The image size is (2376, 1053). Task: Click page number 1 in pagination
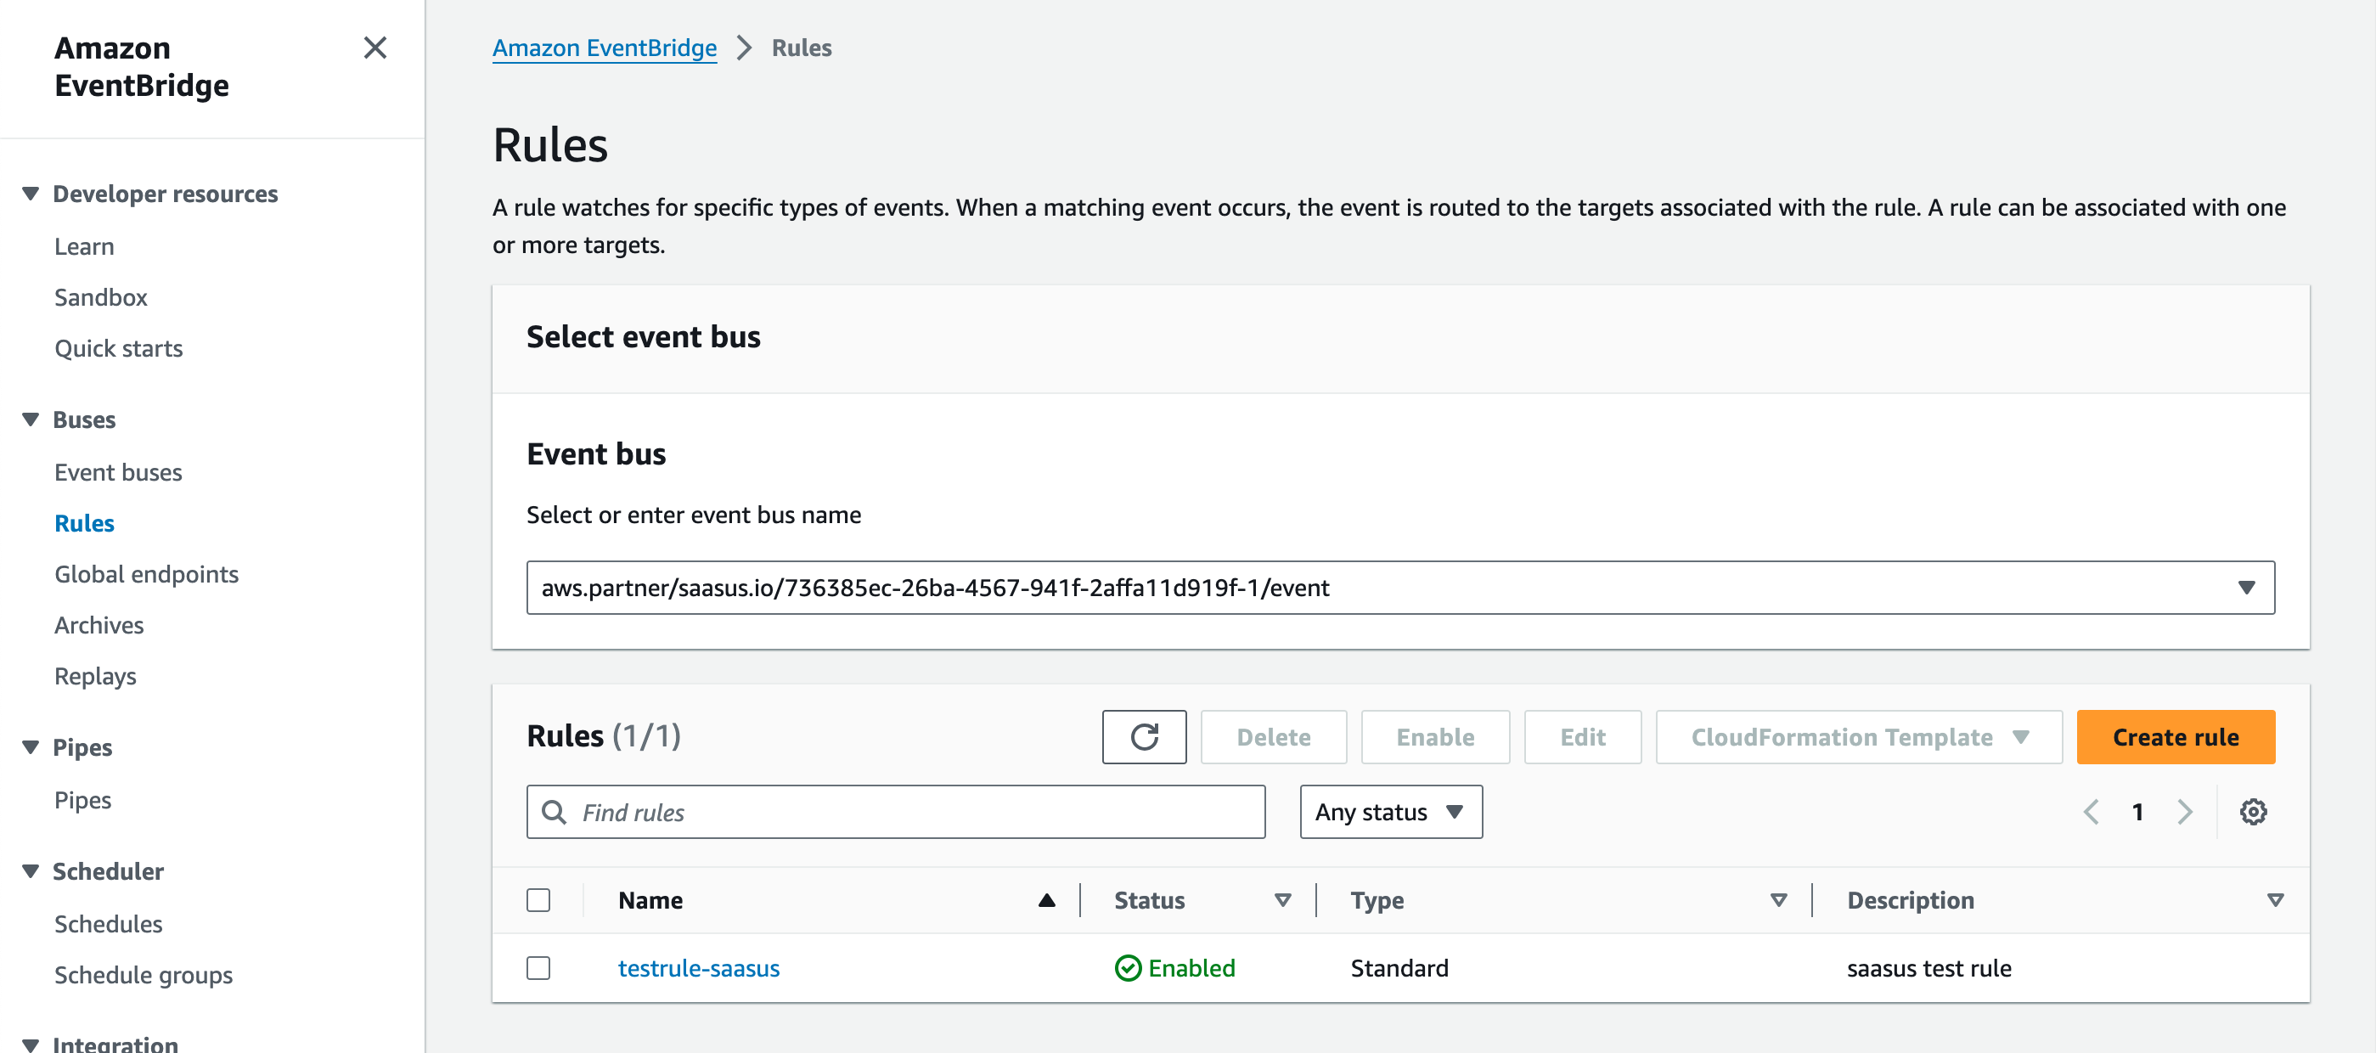click(2137, 812)
